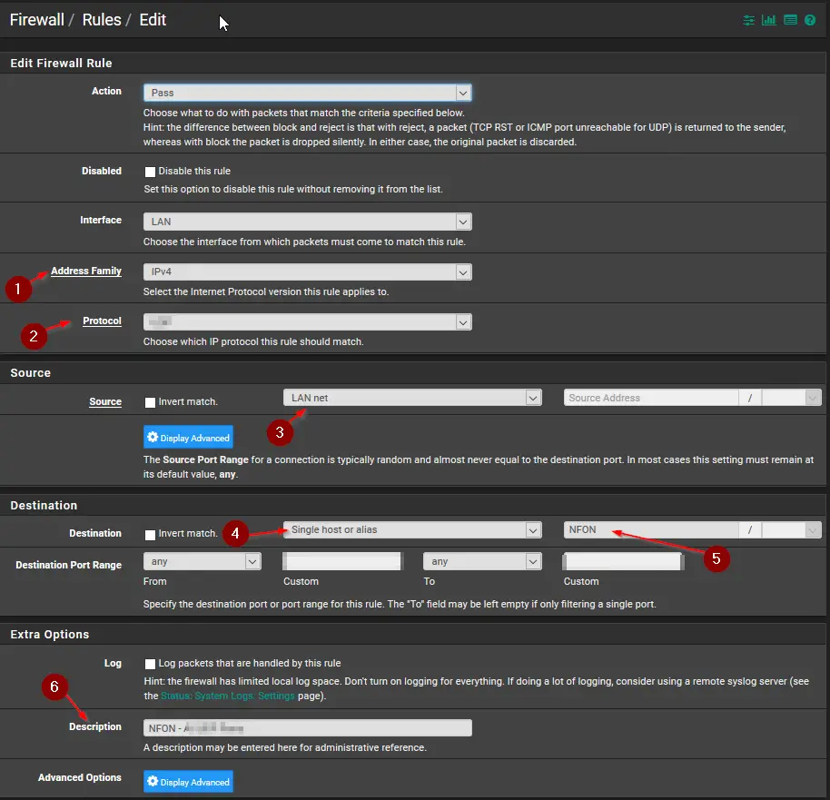Click the Firewall breadcrumb link
The image size is (830, 800).
click(x=36, y=20)
